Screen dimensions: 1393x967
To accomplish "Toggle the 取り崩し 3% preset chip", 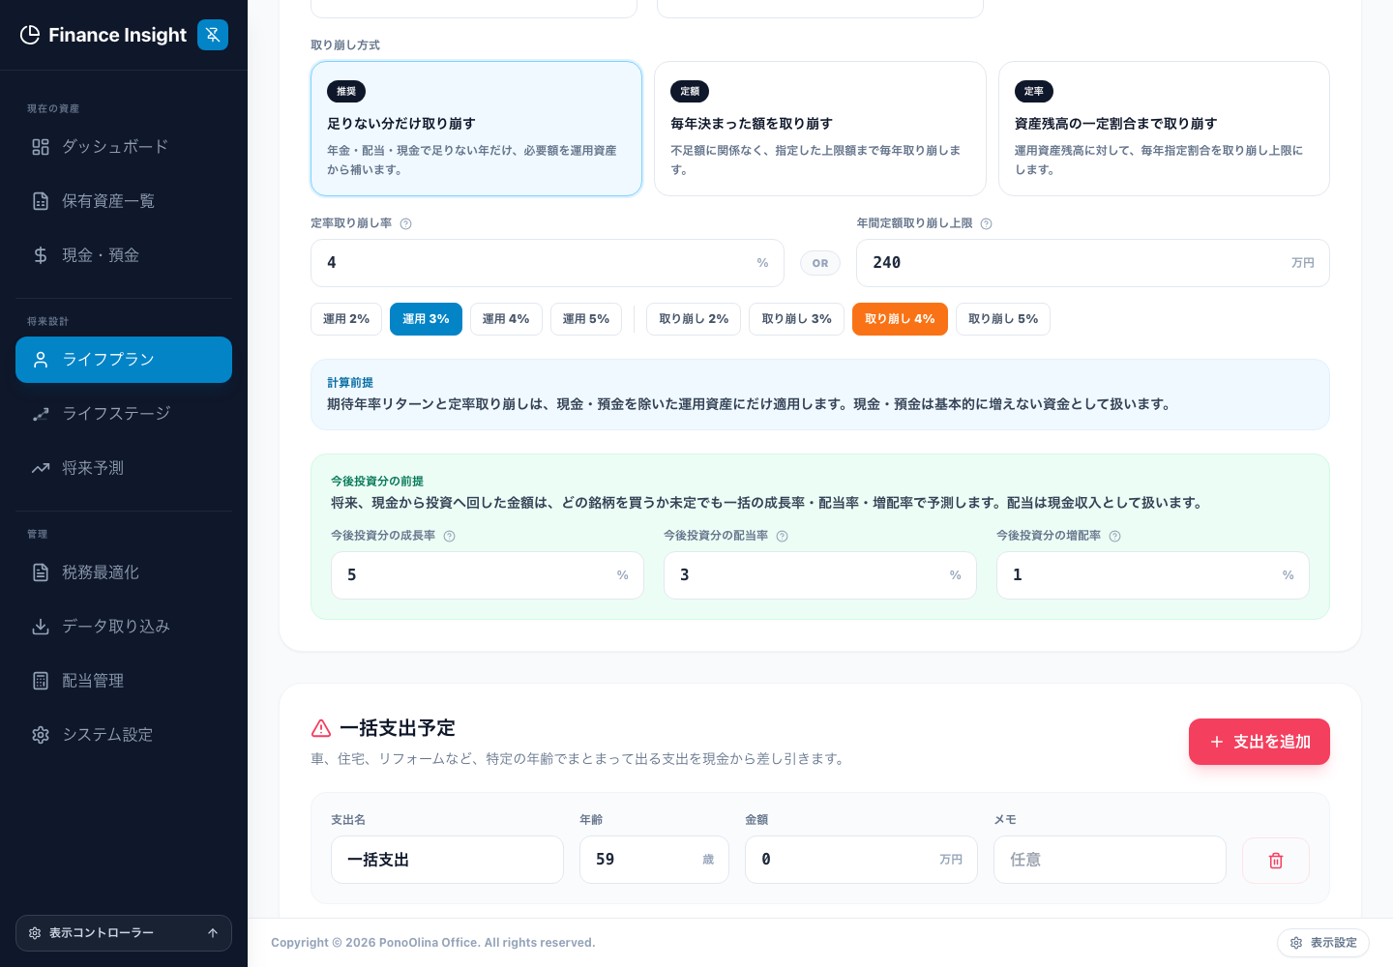I will click(797, 319).
